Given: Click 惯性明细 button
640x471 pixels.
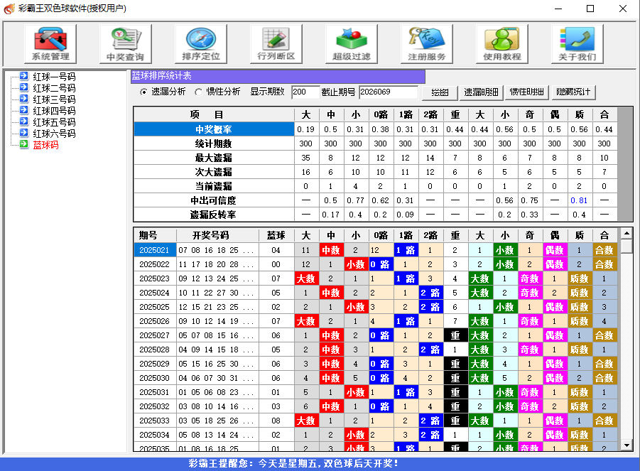Looking at the screenshot, I should (527, 92).
